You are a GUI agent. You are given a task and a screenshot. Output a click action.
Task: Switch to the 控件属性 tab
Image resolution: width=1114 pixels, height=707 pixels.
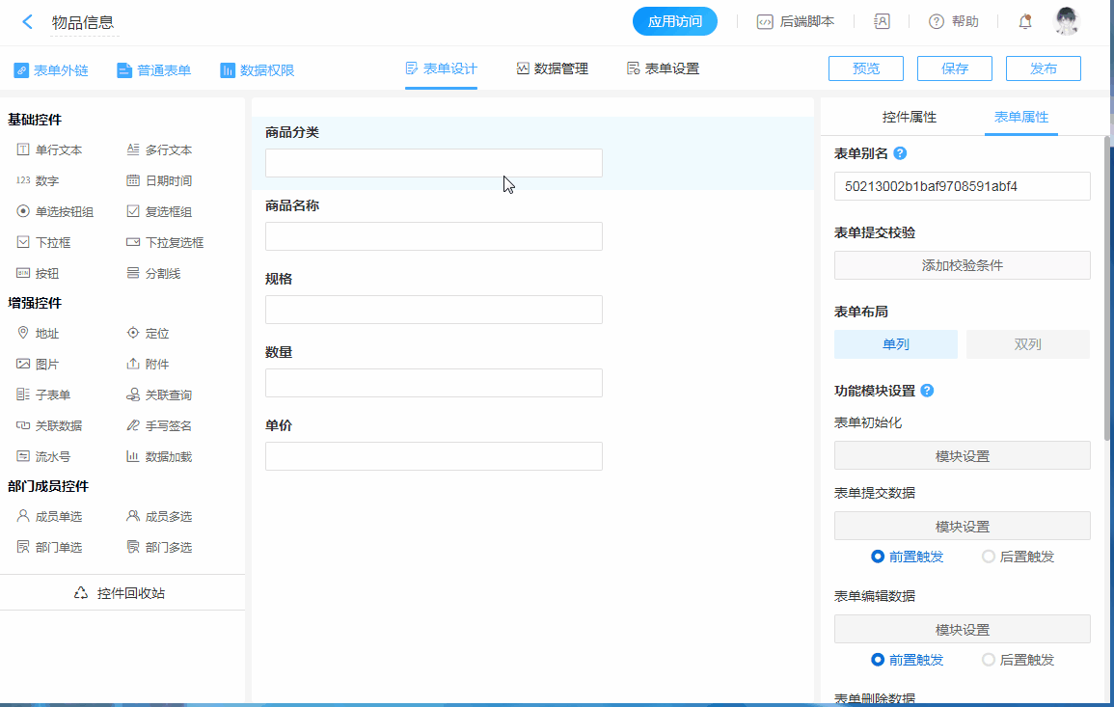coord(909,117)
